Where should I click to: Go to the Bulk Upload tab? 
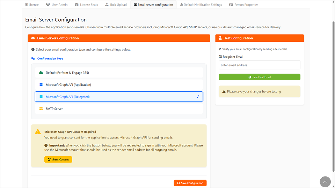point(116,5)
